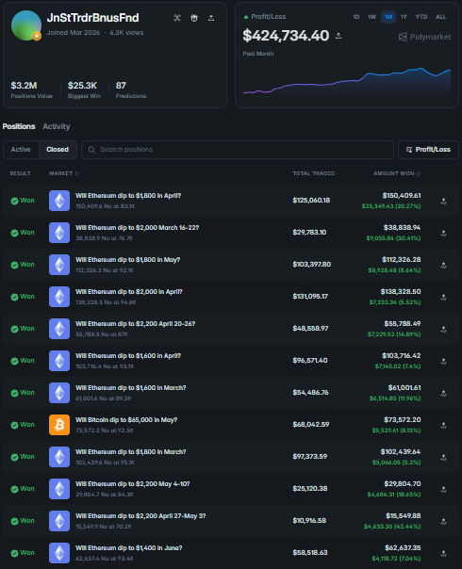Click the profile avatar image

[26, 25]
